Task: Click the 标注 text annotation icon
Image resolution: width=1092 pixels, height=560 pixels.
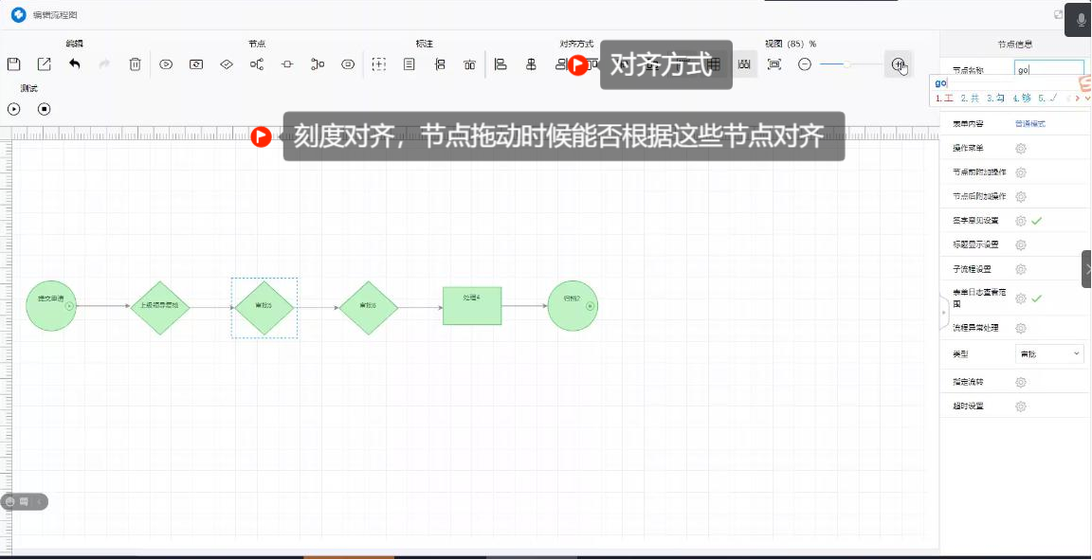Action: point(409,63)
